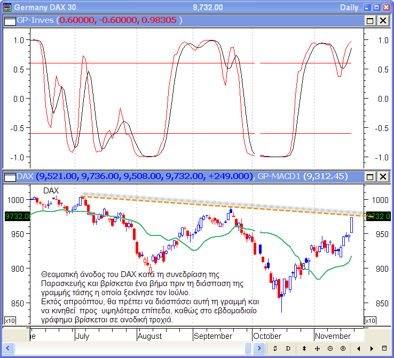Click the rescale chart icon in bottom toolbar
This screenshot has height=358, width=394.
(275, 348)
